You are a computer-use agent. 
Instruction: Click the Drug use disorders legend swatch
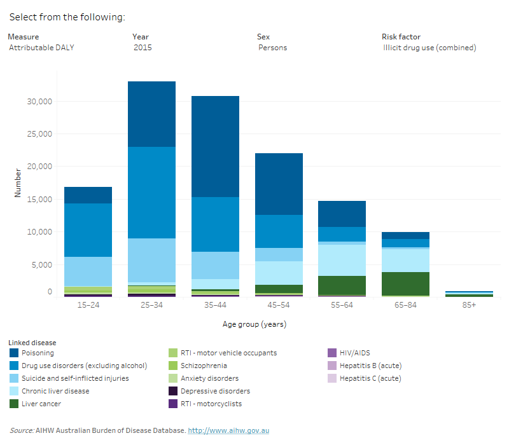click(13, 366)
